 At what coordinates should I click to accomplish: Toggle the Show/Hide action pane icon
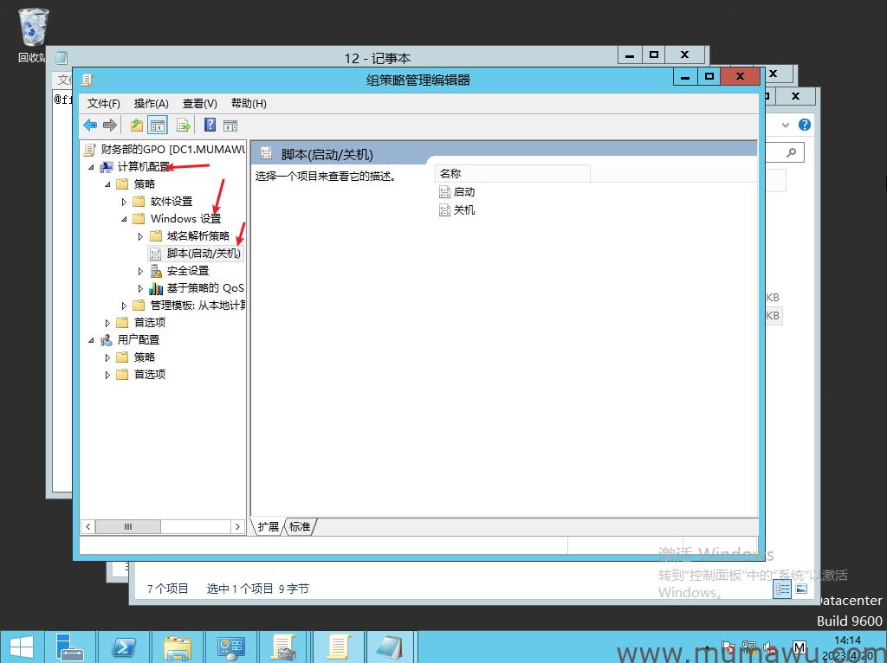230,125
